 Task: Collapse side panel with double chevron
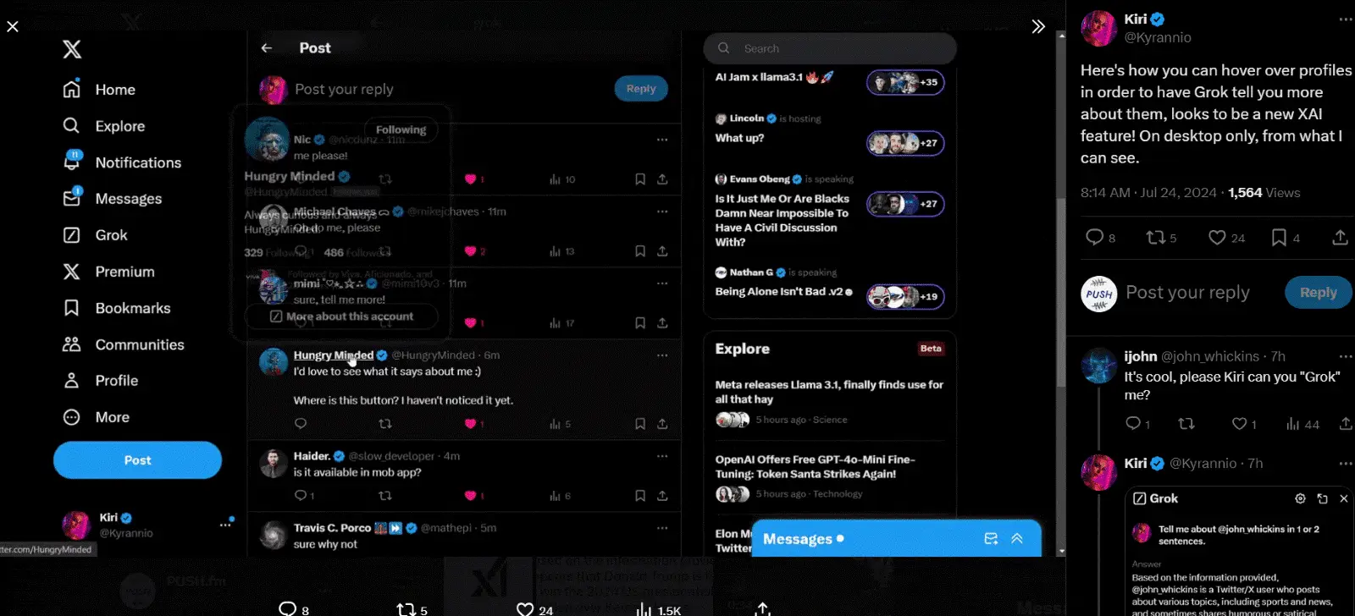click(1038, 26)
